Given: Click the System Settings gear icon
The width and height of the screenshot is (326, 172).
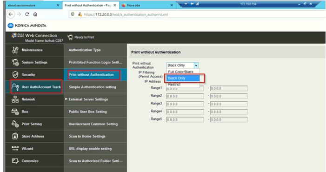Looking at the screenshot, I should [x=15, y=62].
